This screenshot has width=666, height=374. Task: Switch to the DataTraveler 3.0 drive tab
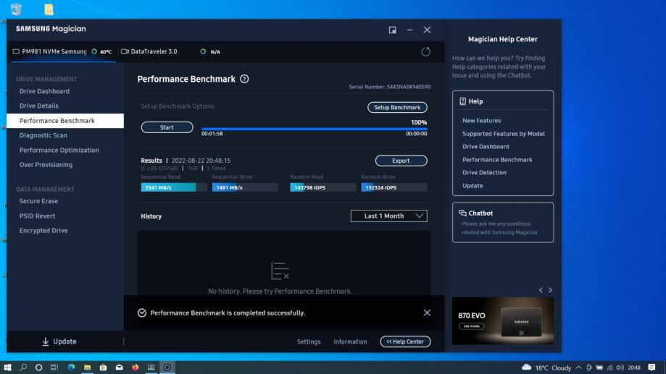(153, 51)
